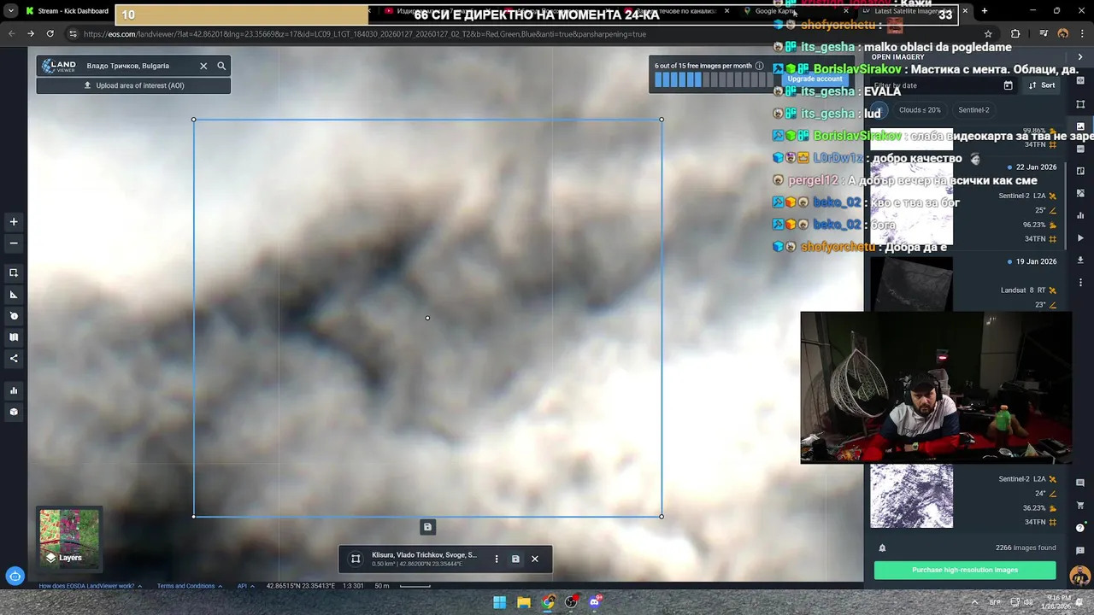The height and width of the screenshot is (615, 1094).
Task: Close the Klisura AOI info bar
Action: 535,559
